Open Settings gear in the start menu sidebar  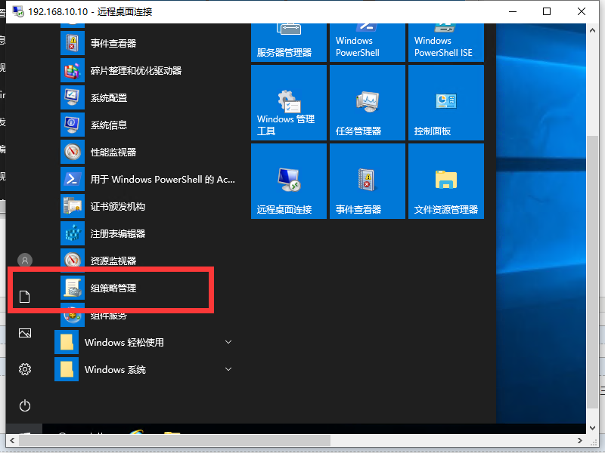coord(25,369)
